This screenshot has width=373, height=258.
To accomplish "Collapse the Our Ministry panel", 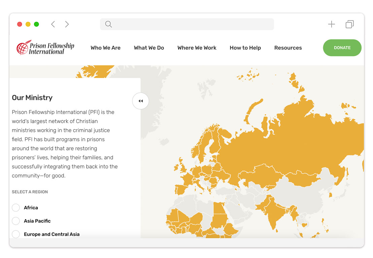I will (140, 101).
